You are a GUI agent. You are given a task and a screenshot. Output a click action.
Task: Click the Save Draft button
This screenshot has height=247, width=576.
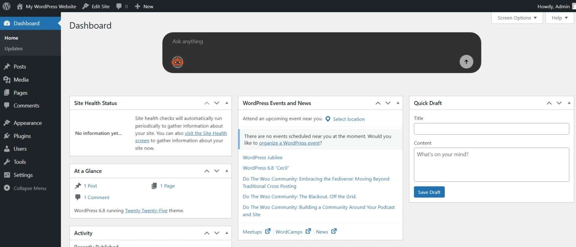click(x=429, y=192)
